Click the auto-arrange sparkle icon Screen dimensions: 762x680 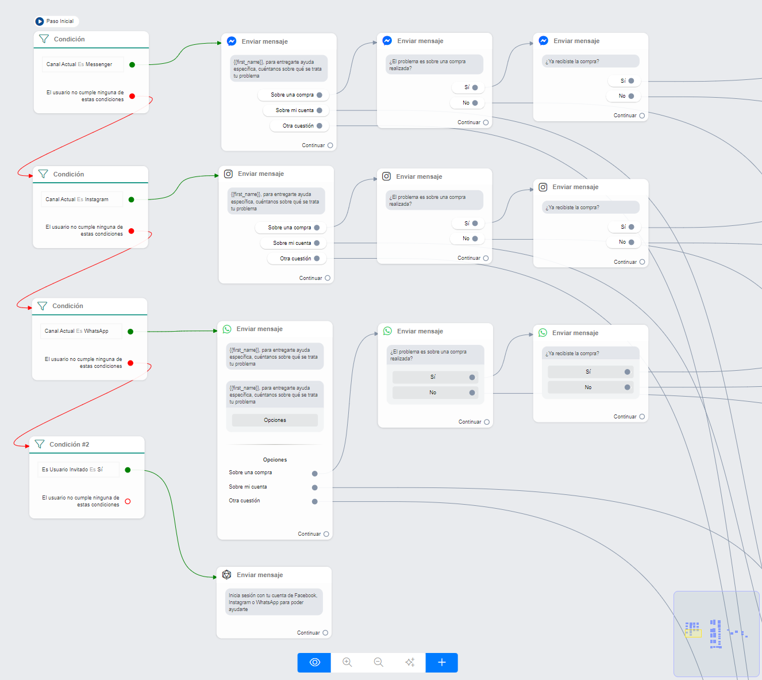coord(410,662)
